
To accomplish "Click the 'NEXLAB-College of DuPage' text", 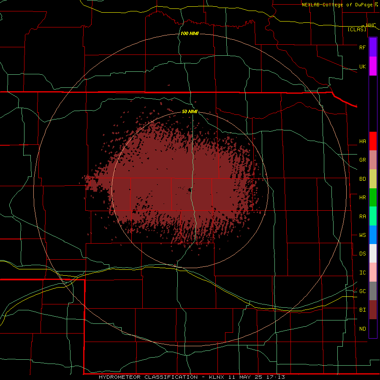I will point(337,5).
